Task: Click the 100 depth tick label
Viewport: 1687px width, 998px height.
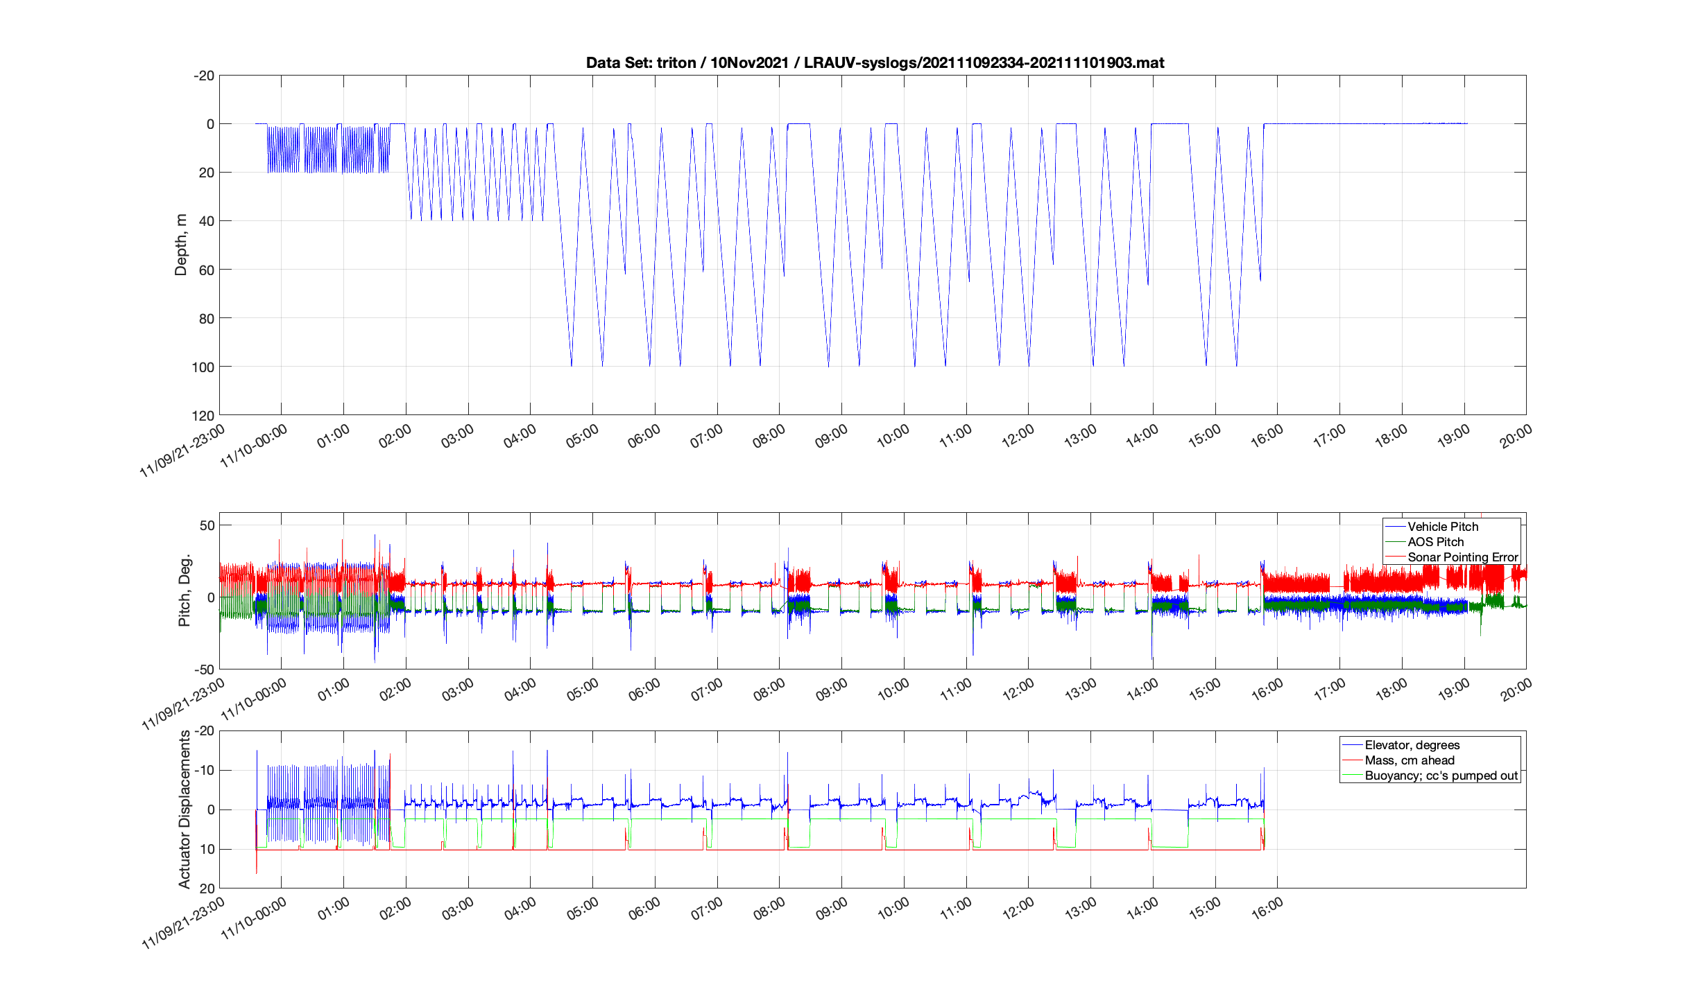Action: click(203, 367)
